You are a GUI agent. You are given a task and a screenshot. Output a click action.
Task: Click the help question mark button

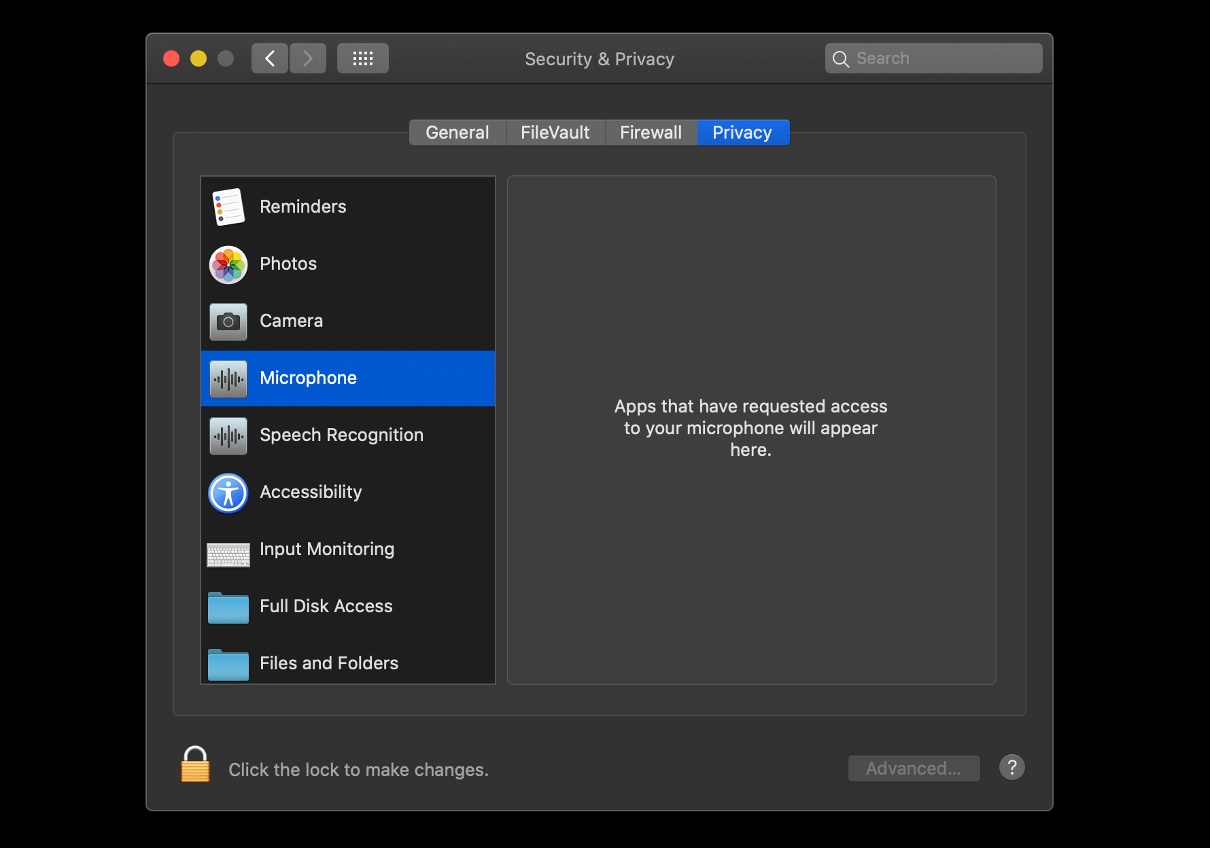tap(1012, 767)
